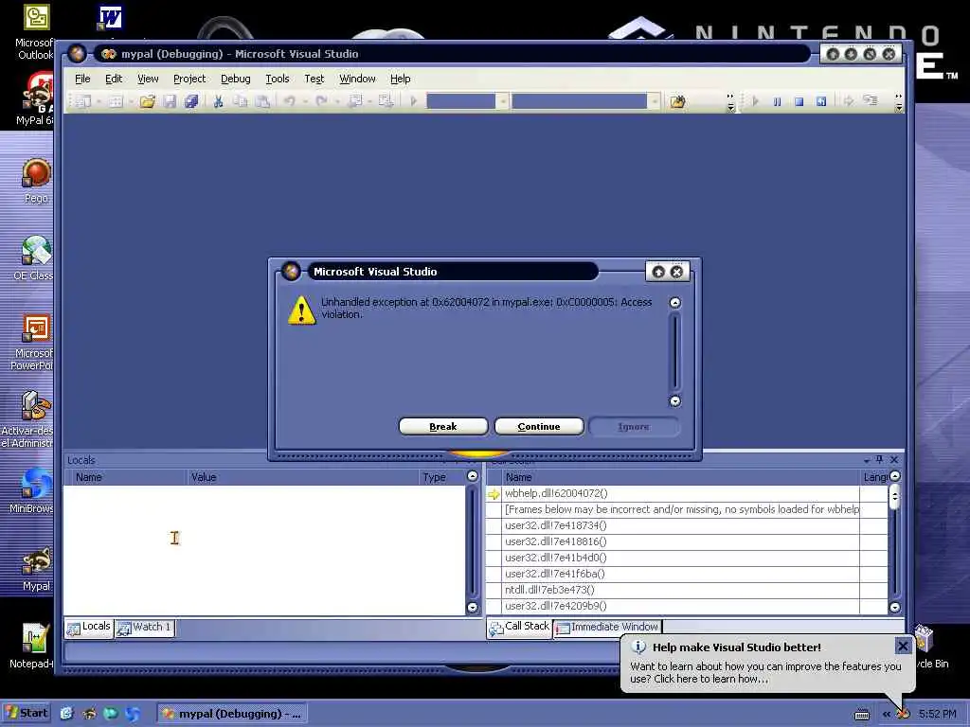Click the Add New Item toolbar icon
The height and width of the screenshot is (727, 970).
(116, 101)
